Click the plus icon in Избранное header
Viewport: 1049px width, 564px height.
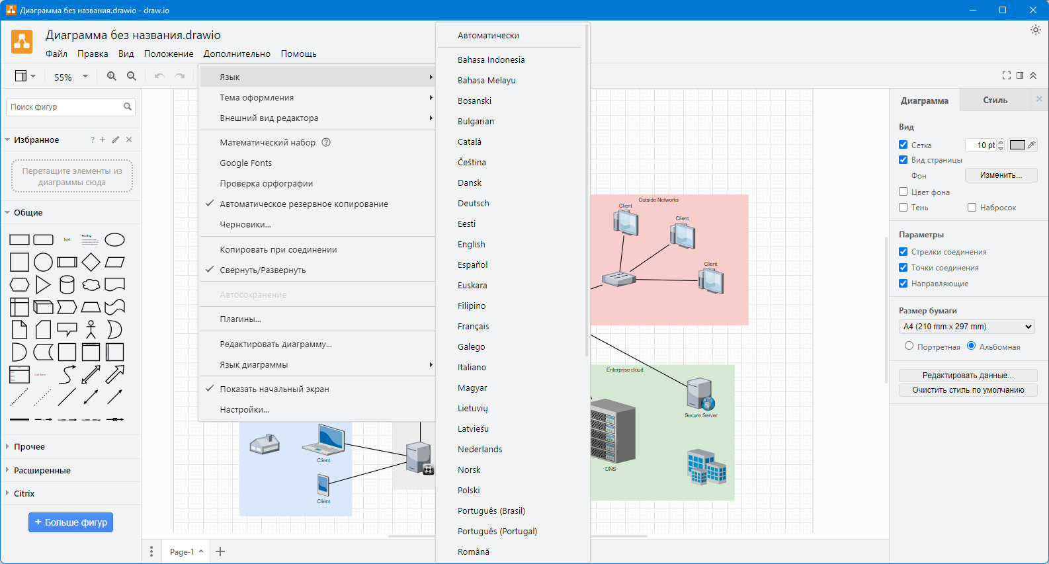coord(103,140)
